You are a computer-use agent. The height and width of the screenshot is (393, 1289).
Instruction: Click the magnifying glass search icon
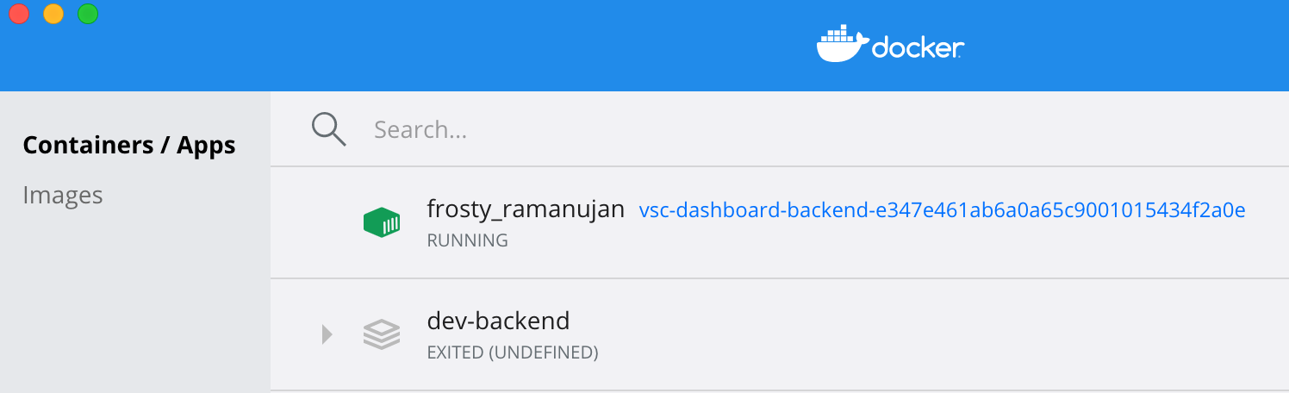(328, 129)
